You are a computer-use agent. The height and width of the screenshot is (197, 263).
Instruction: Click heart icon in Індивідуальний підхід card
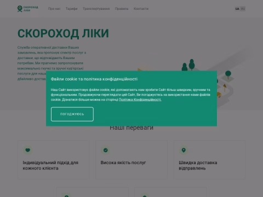[27, 150]
